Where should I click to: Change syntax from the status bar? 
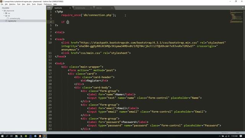pos(238,133)
